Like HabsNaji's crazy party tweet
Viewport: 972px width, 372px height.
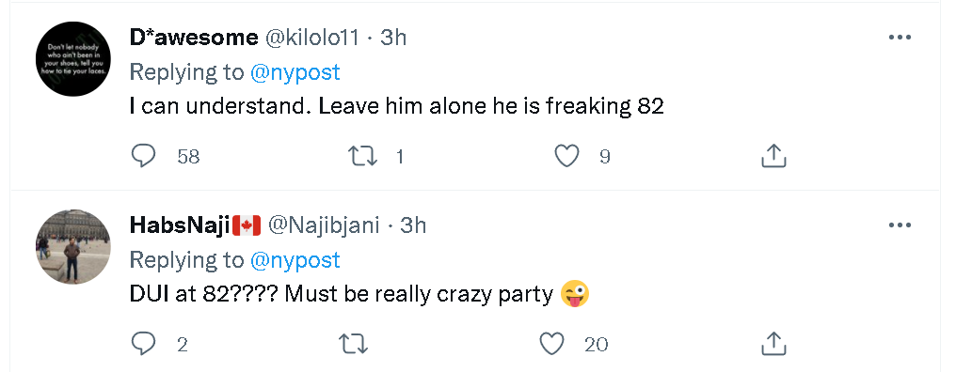[551, 344]
